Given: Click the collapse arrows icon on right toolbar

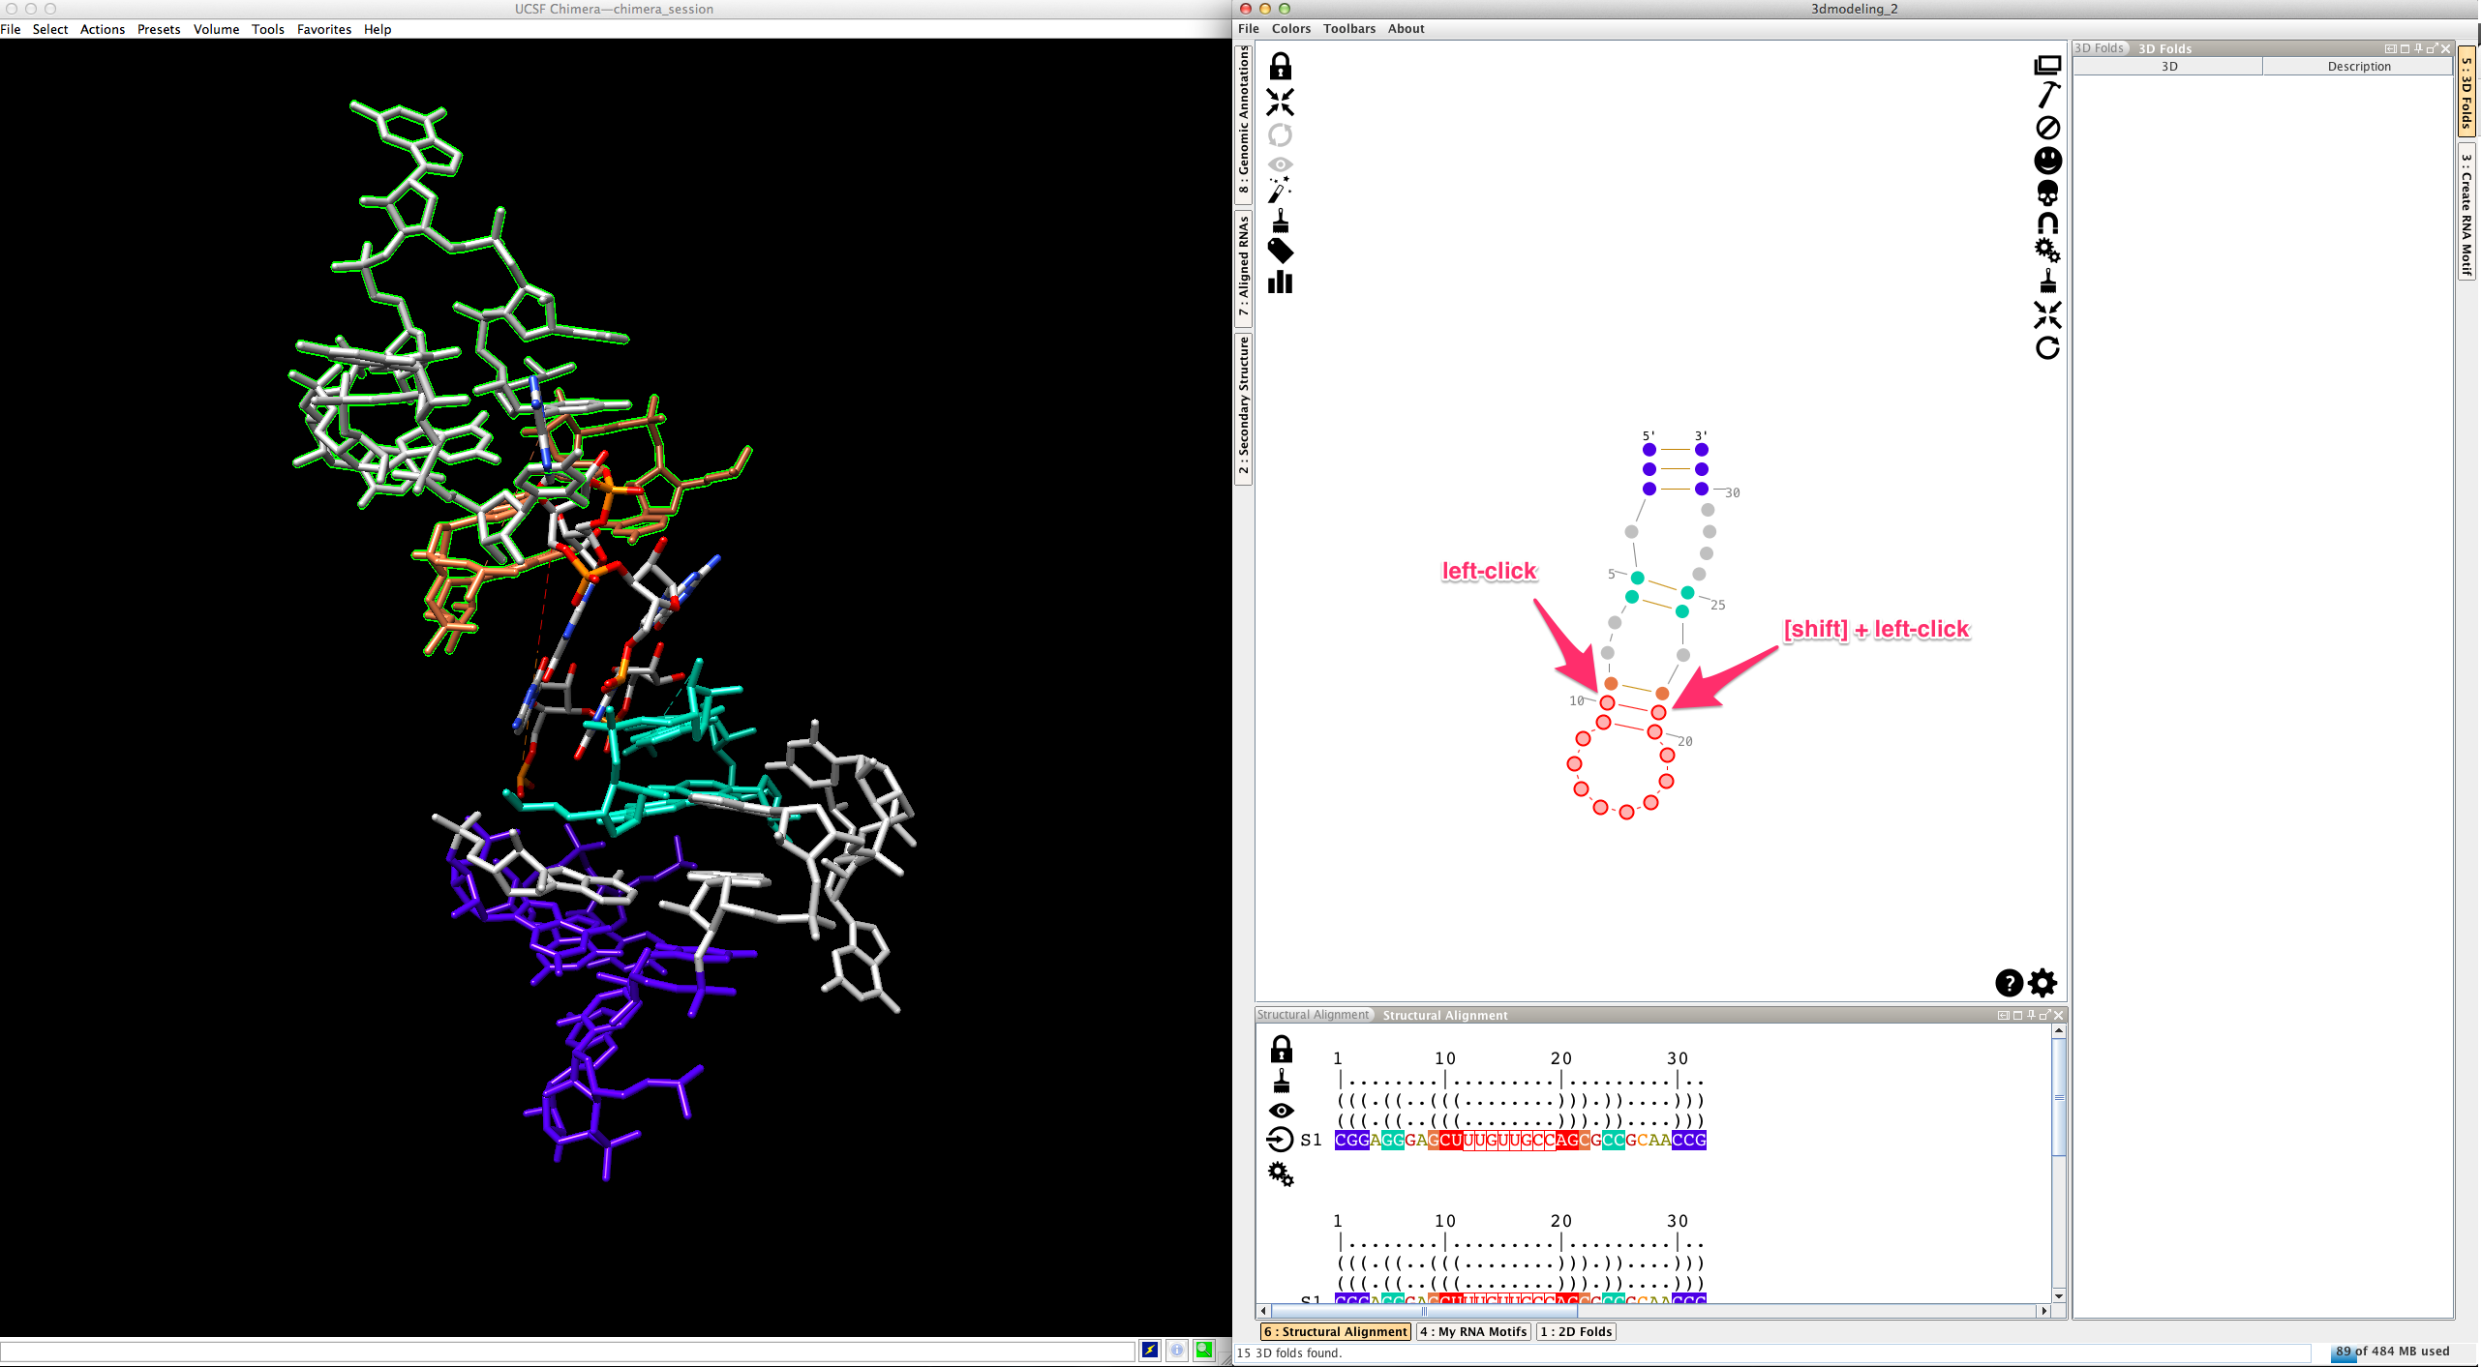Looking at the screenshot, I should [x=2047, y=314].
